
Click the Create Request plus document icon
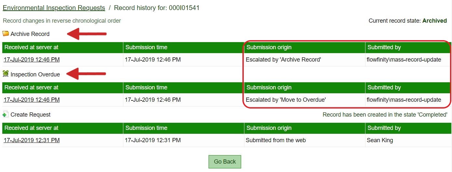(6, 114)
